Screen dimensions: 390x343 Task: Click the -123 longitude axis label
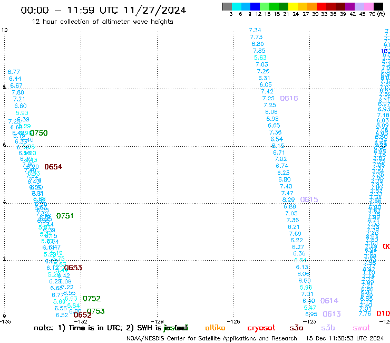(x=310, y=321)
